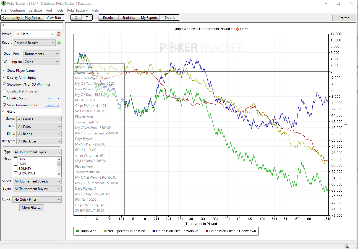Open the Tools menu

tap(59, 10)
